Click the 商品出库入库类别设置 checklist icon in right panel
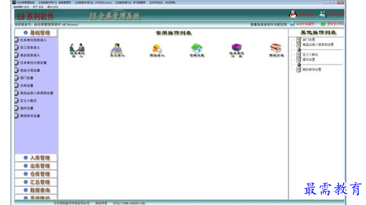 click(299, 44)
